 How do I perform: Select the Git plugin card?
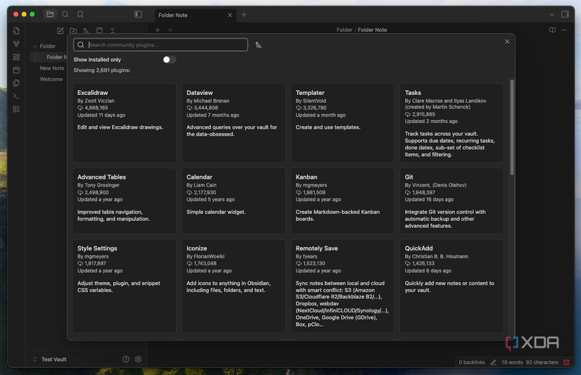pyautogui.click(x=451, y=201)
